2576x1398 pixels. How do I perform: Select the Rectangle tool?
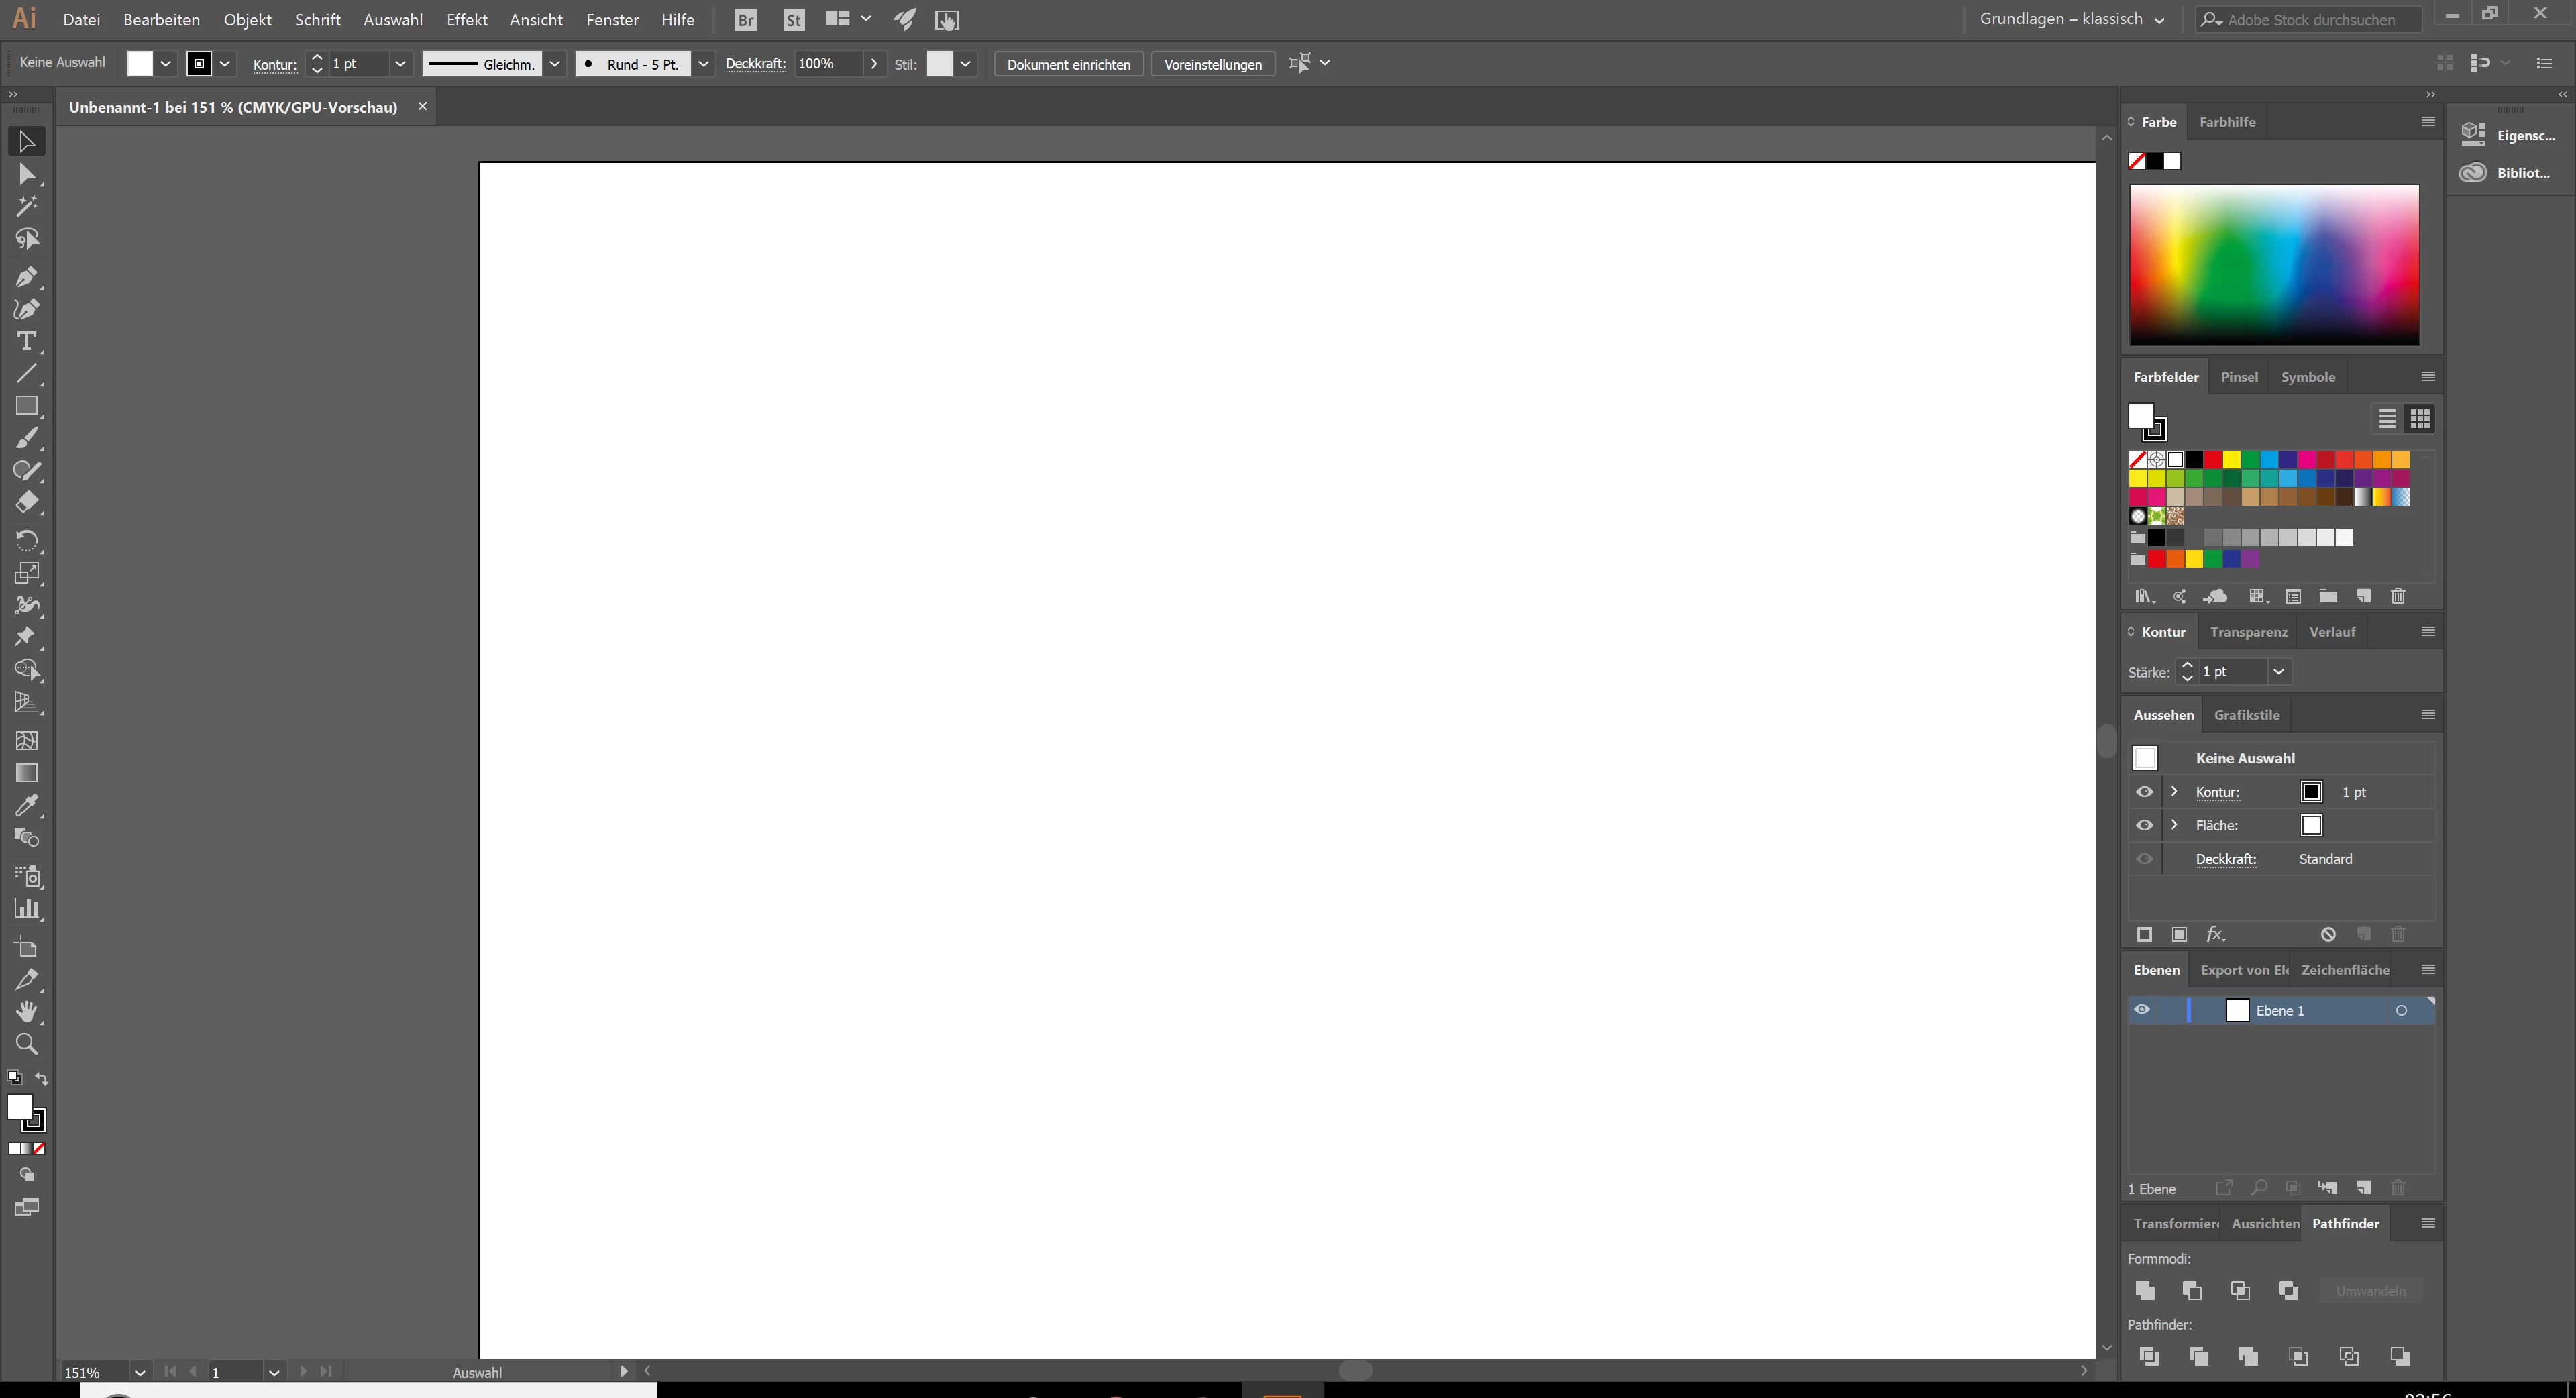click(26, 406)
